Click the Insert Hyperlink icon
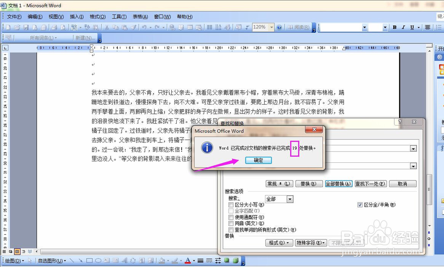 coord(172,27)
